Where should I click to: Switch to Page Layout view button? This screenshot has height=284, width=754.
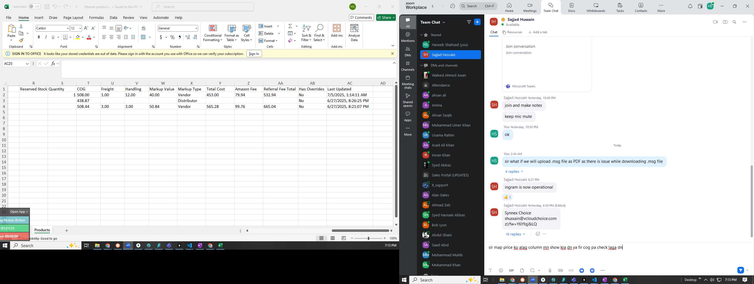click(x=333, y=238)
